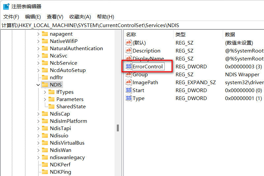Viewport: 264px width, 176px height.
Task: Click the IfTypes subfolder icon
Action: (51, 92)
